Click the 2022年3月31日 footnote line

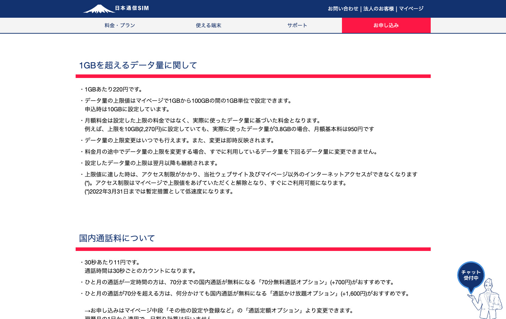coord(159,191)
